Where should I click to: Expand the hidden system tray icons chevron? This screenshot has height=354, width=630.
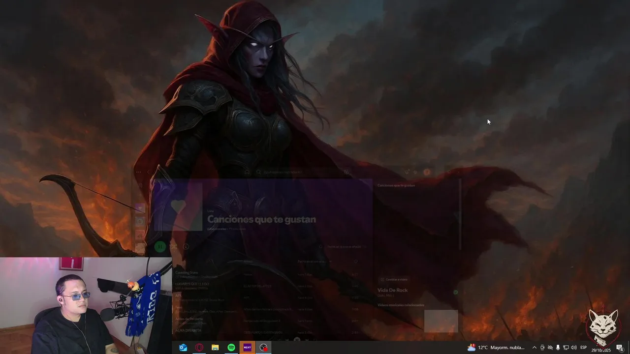(535, 348)
